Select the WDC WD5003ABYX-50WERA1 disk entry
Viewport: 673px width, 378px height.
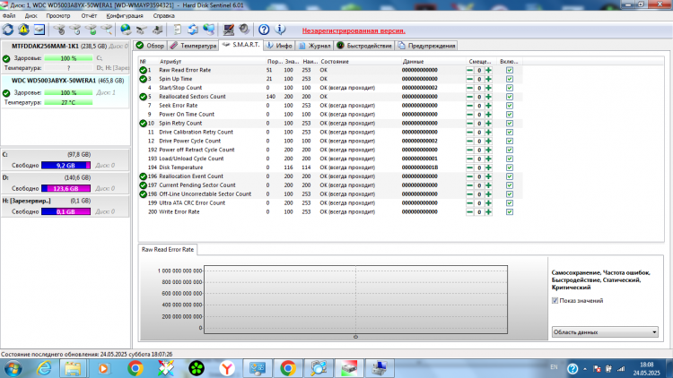tap(66, 91)
